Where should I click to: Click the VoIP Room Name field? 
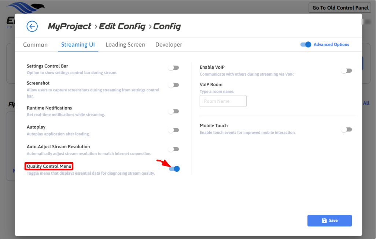[223, 101]
